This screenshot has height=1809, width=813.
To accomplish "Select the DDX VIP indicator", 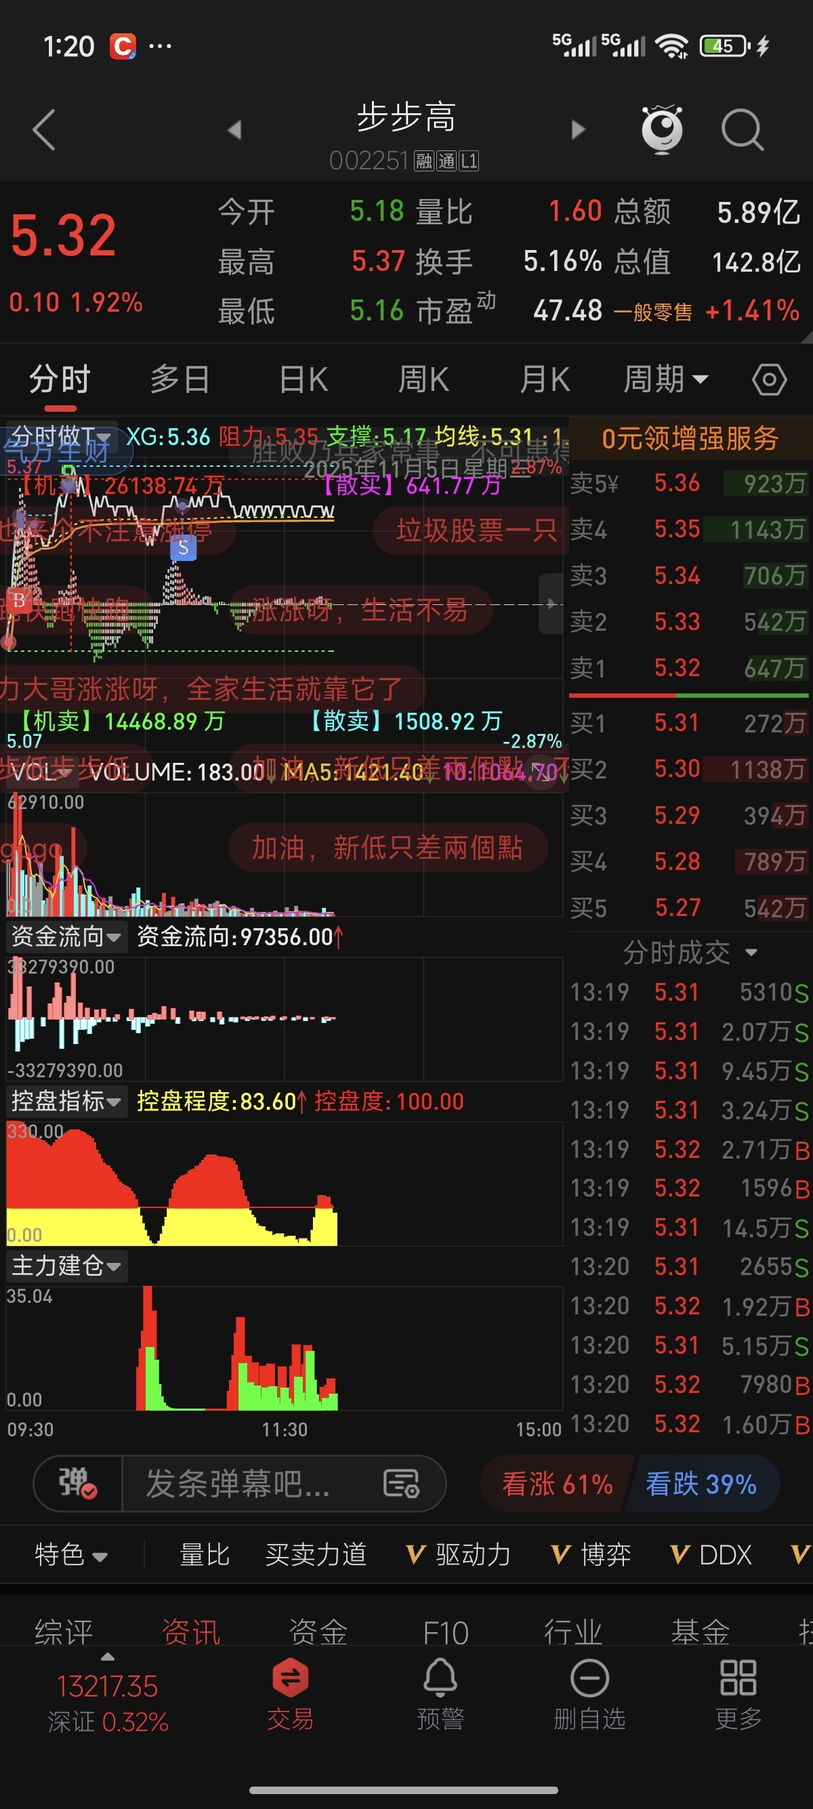I will (711, 1554).
